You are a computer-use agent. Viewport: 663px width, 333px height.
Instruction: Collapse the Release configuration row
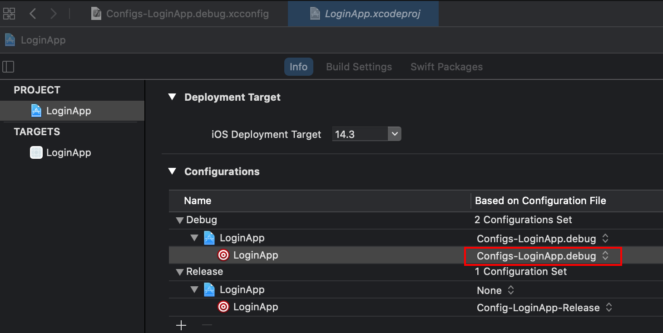click(x=180, y=272)
